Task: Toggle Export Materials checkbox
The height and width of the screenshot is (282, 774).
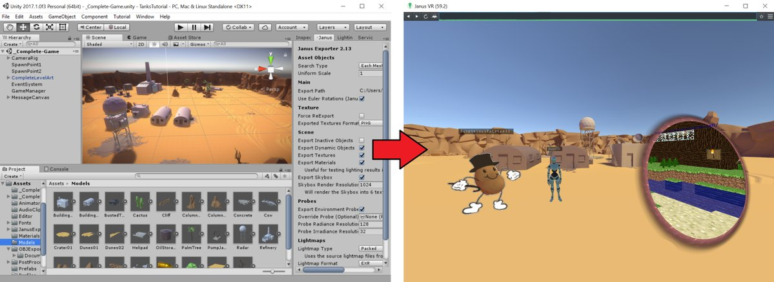Action: [362, 162]
